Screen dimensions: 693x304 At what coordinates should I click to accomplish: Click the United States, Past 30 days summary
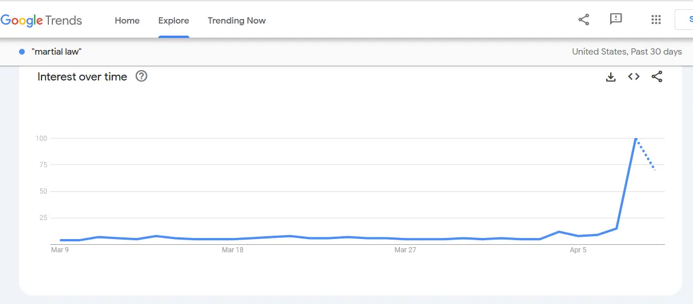(x=627, y=52)
